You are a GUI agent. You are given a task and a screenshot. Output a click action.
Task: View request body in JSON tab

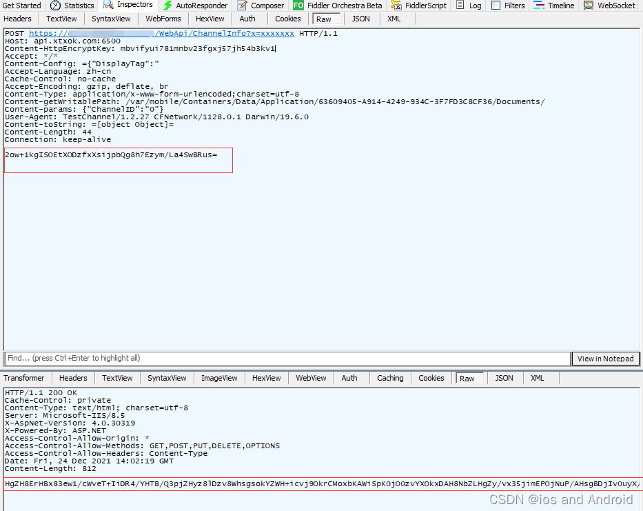click(360, 19)
